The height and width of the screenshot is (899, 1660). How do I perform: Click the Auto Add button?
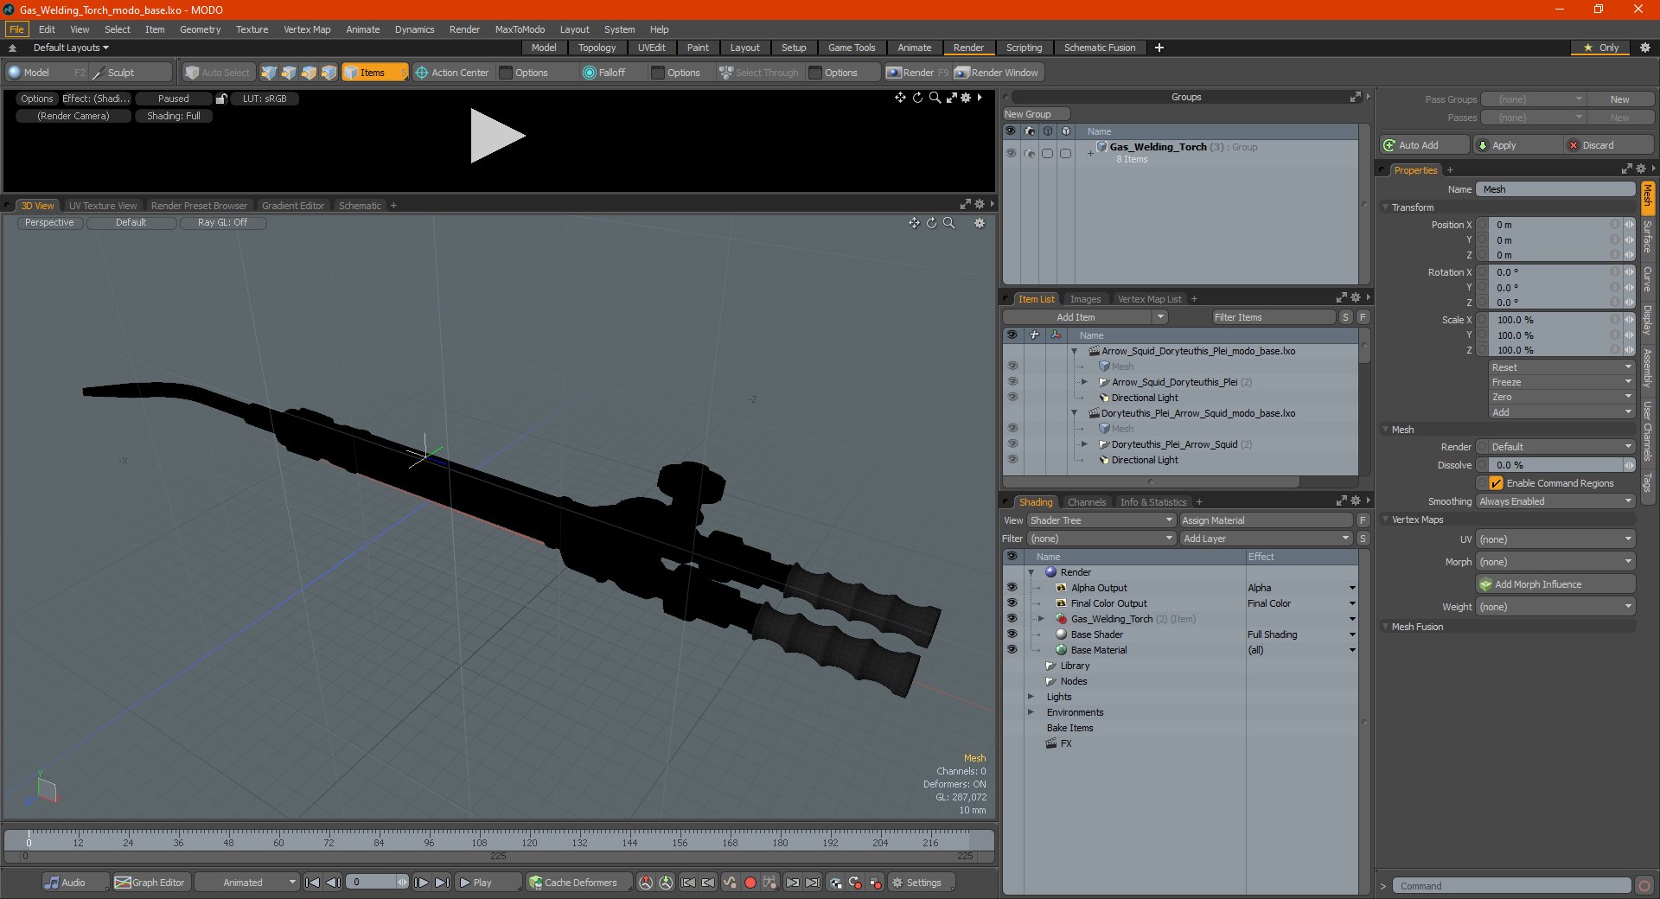coord(1425,145)
